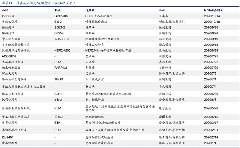Click the indication 晚期肝细胞癌
This screenshot has height=148, width=240.
[94, 117]
